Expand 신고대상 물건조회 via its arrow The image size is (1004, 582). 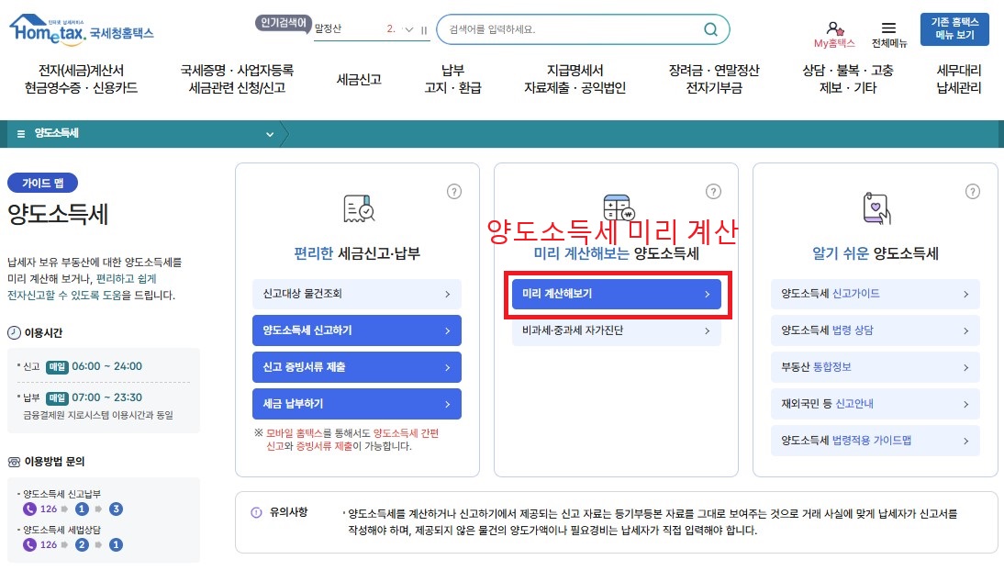(x=450, y=295)
